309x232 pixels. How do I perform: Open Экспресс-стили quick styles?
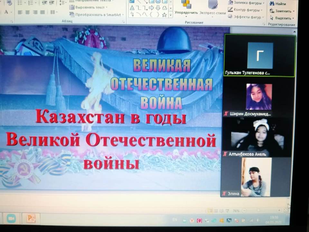pyautogui.click(x=212, y=8)
